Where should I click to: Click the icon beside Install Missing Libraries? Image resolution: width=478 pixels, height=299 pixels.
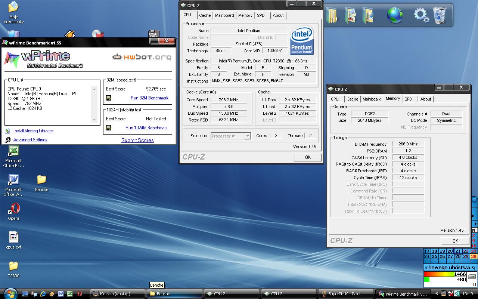click(x=7, y=131)
